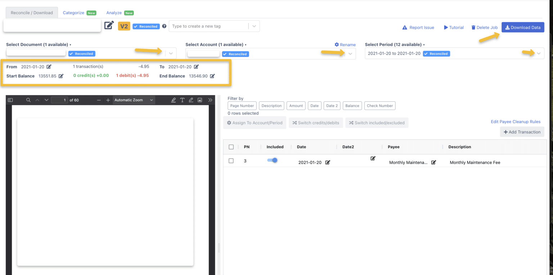Click the Rename gear icon above Select Account

click(x=336, y=45)
